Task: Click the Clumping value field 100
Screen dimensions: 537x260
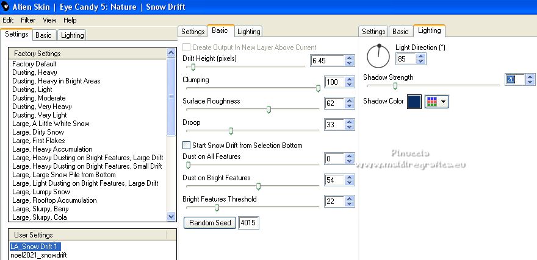Action: [x=334, y=82]
